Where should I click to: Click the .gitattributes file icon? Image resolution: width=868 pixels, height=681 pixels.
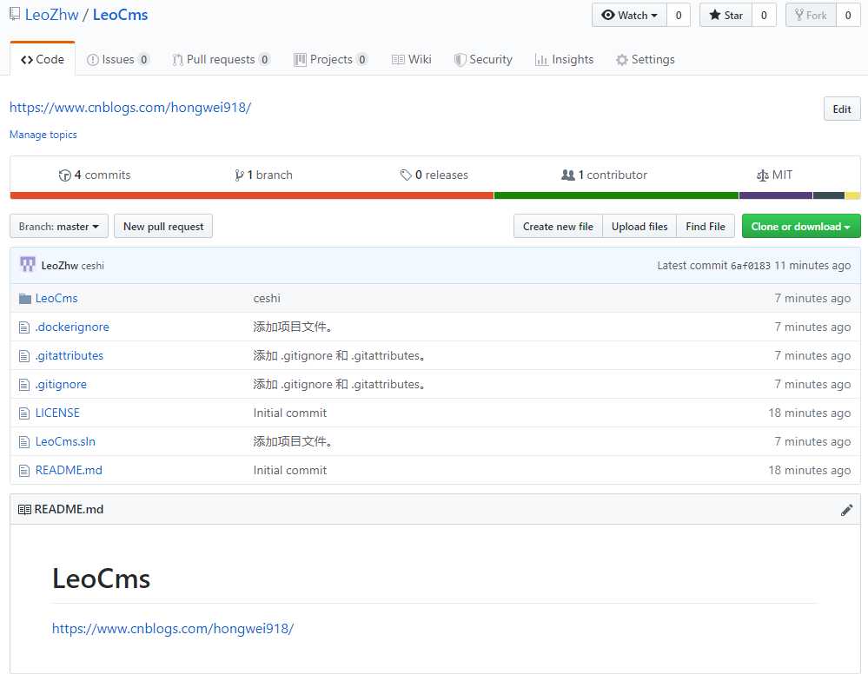click(24, 356)
